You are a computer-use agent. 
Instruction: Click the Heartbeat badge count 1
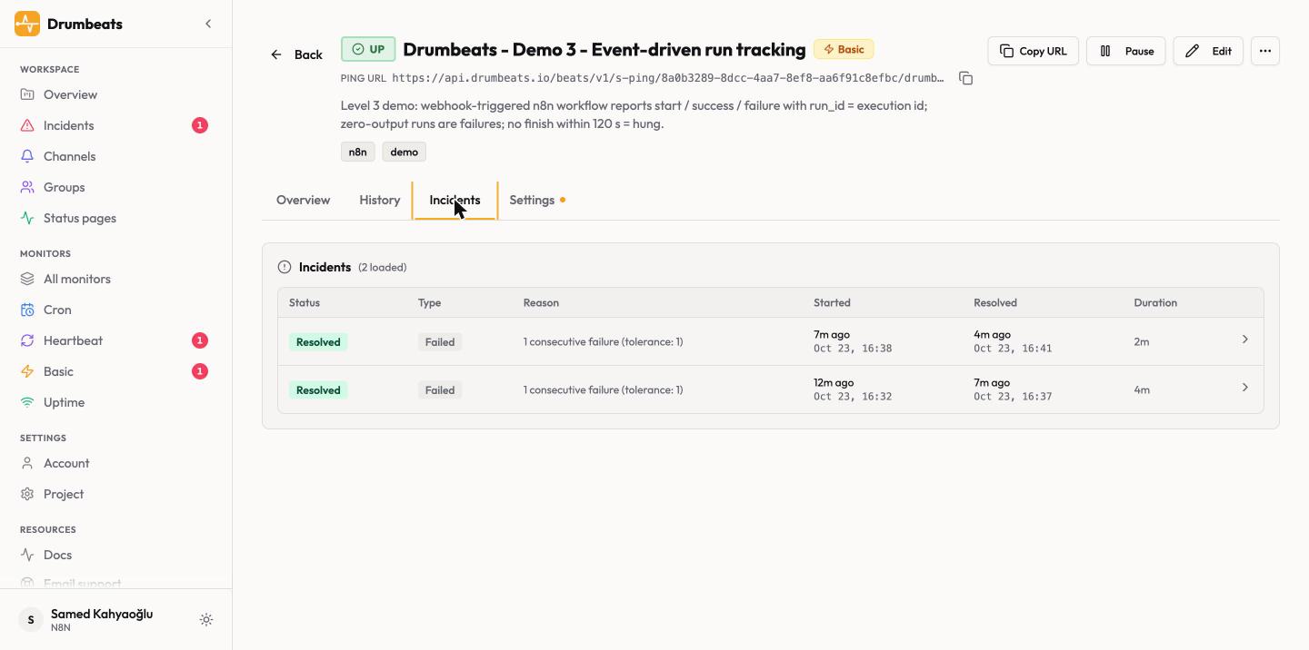[x=200, y=340]
